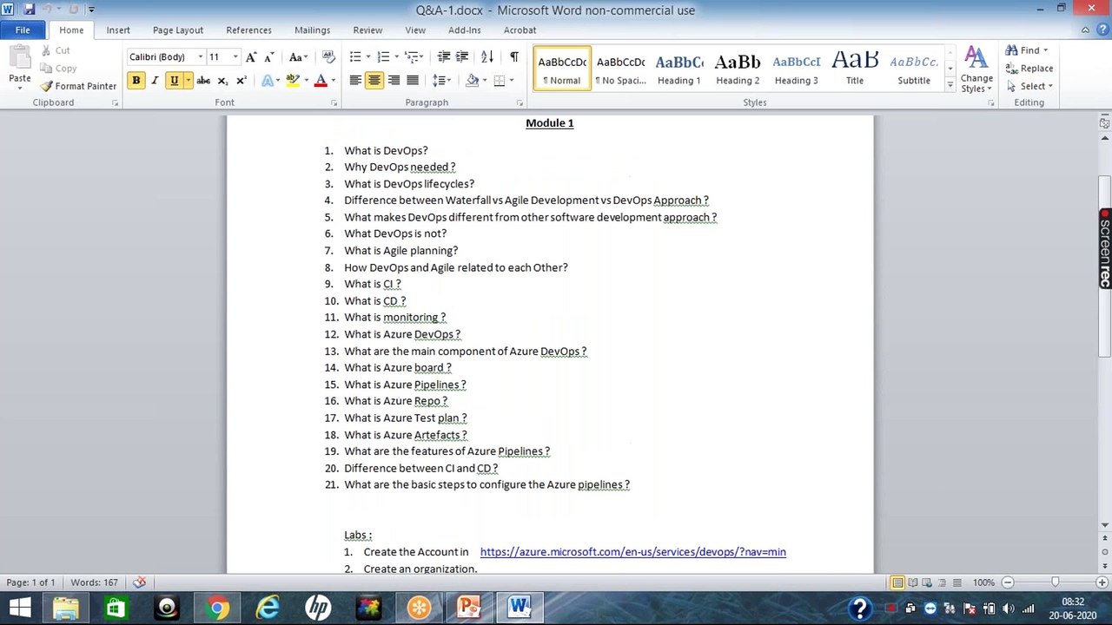
Task: Open Azure DevOps services hyperlink
Action: [x=632, y=552]
